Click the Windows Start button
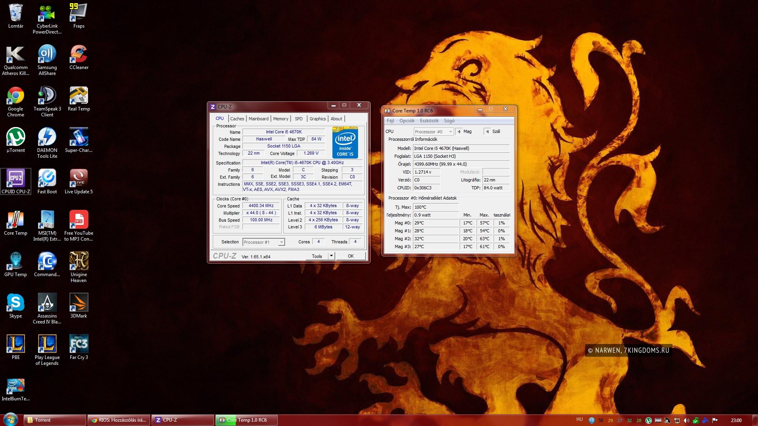This screenshot has width=758, height=426. coord(10,420)
